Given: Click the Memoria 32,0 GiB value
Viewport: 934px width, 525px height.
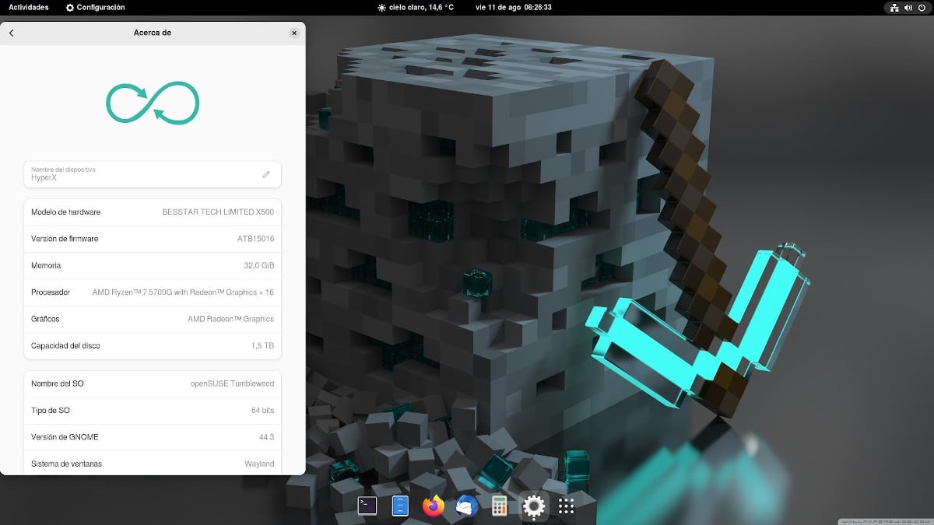Looking at the screenshot, I should pyautogui.click(x=258, y=266).
